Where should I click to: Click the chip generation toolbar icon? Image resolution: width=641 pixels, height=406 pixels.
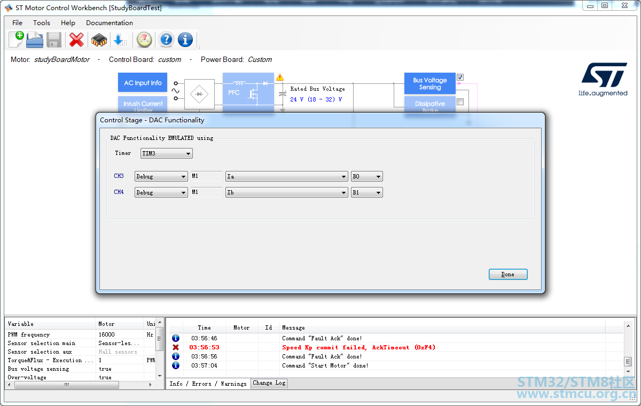click(x=99, y=40)
